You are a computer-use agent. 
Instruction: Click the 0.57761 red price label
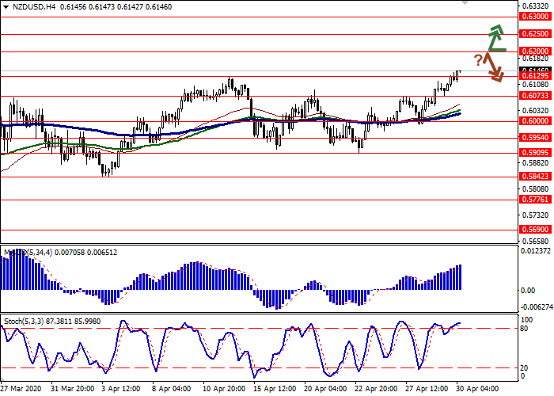(x=535, y=200)
